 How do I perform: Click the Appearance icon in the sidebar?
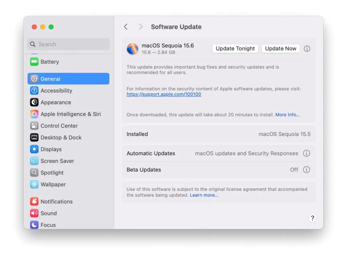point(34,102)
